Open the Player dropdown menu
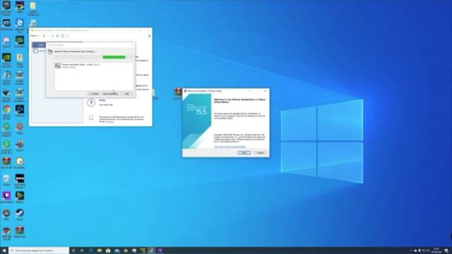This screenshot has height=254, width=452. (35, 36)
